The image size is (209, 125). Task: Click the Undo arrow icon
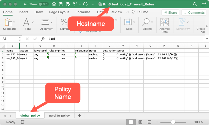(75, 4)
